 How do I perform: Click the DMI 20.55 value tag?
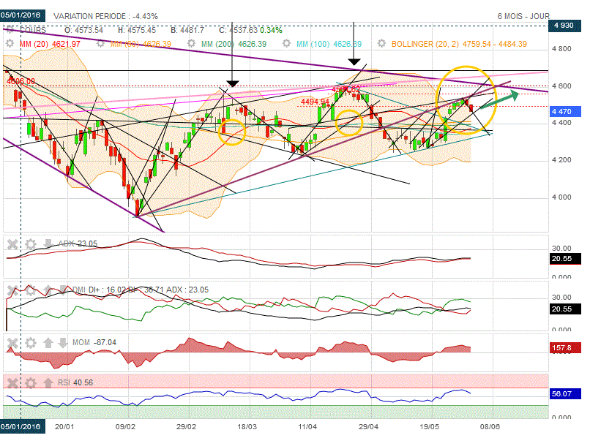pyautogui.click(x=564, y=309)
